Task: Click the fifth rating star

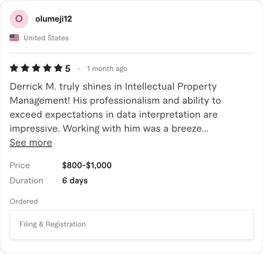Action: 58,69
